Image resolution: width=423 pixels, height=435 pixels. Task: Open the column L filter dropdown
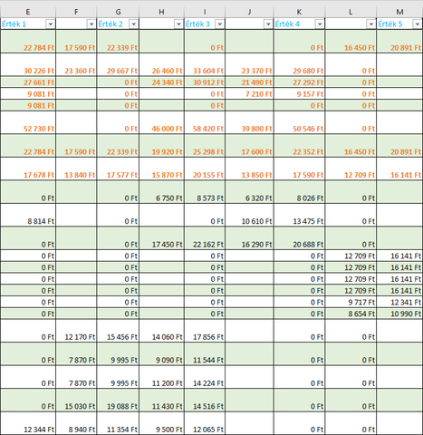coord(370,24)
